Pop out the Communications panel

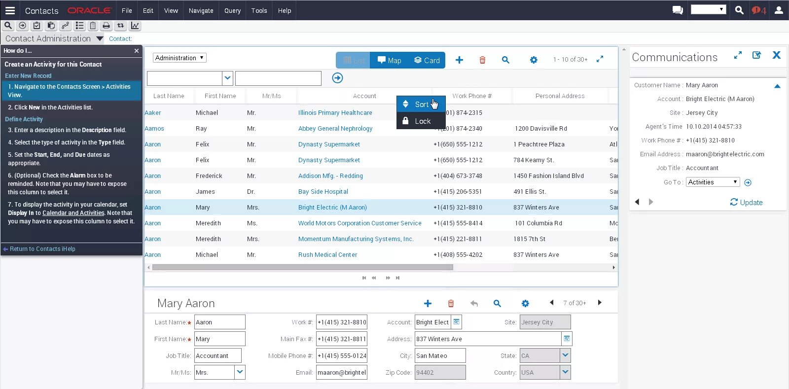pyautogui.click(x=756, y=55)
